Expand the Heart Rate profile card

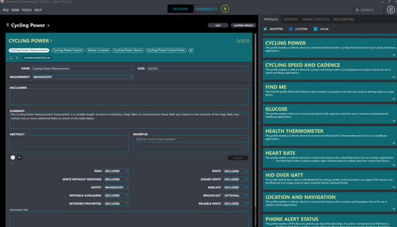[x=393, y=165]
